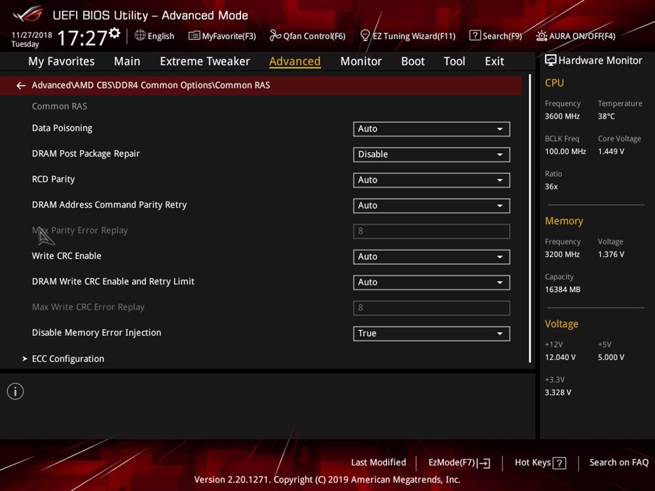Screen dimensions: 655x491
Task: Click the Hardware Monitor display icon
Action: (551, 60)
